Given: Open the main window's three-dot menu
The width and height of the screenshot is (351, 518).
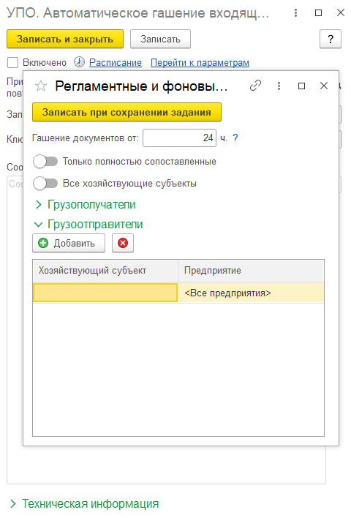Looking at the screenshot, I should [296, 13].
